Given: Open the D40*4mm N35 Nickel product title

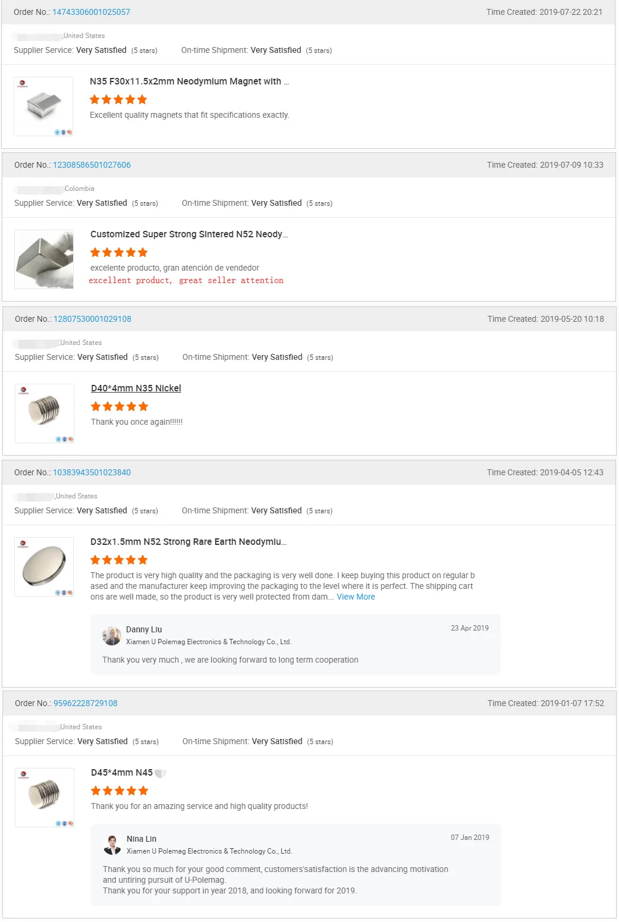Looking at the screenshot, I should 136,388.
